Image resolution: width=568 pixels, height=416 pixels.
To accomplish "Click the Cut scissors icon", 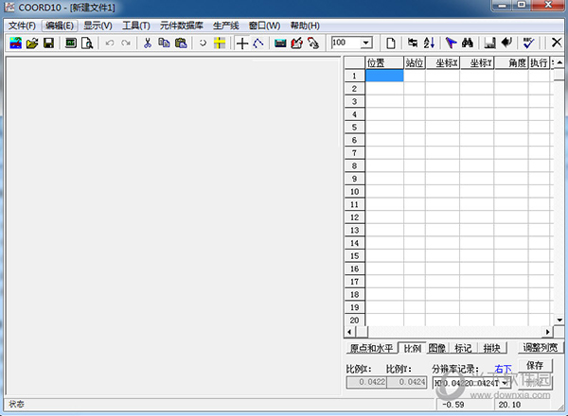I will tap(148, 43).
